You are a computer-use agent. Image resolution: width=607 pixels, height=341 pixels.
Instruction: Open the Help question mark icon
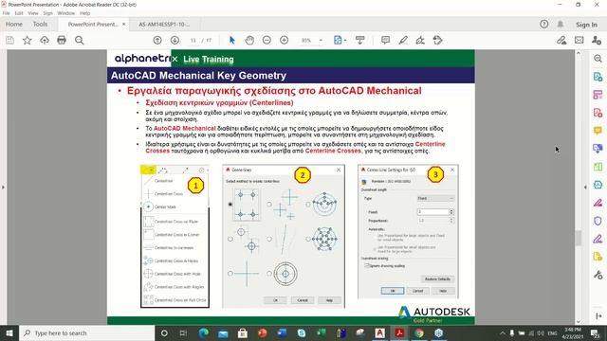tap(543, 24)
